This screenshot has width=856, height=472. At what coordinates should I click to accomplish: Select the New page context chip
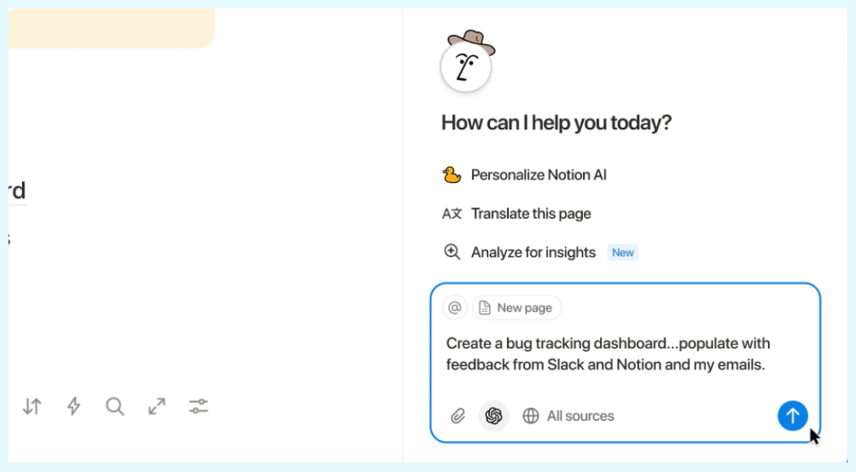[517, 308]
